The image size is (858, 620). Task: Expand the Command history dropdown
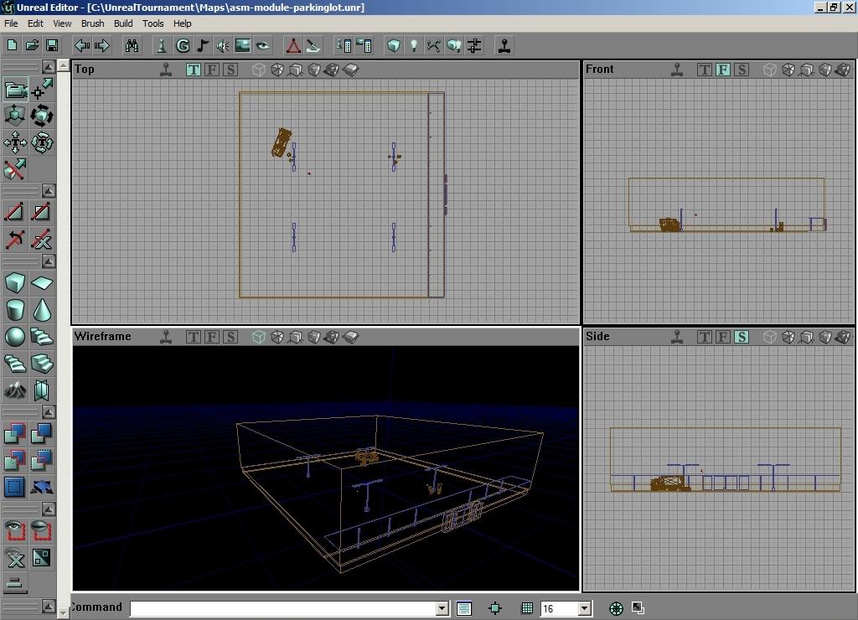tap(442, 608)
